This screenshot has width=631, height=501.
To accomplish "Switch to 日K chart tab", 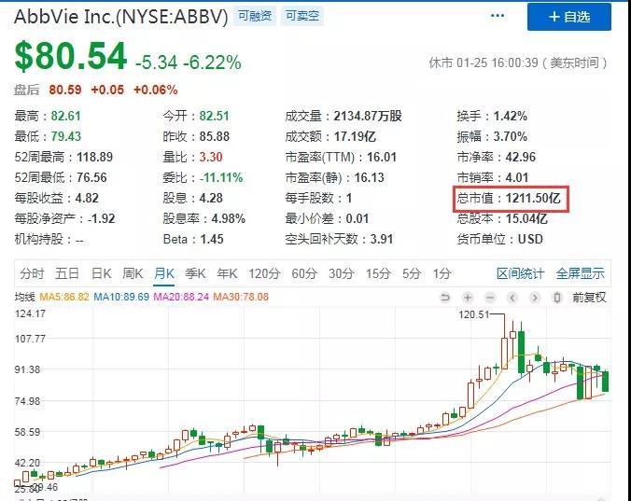I will 102,273.
